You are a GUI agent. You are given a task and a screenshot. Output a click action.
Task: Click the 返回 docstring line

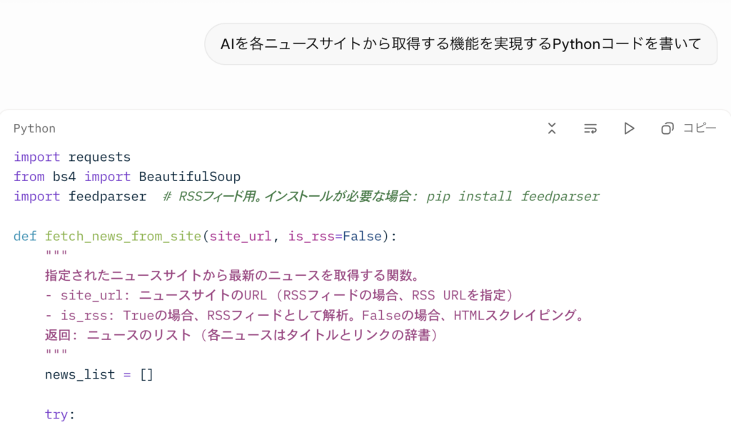click(241, 334)
